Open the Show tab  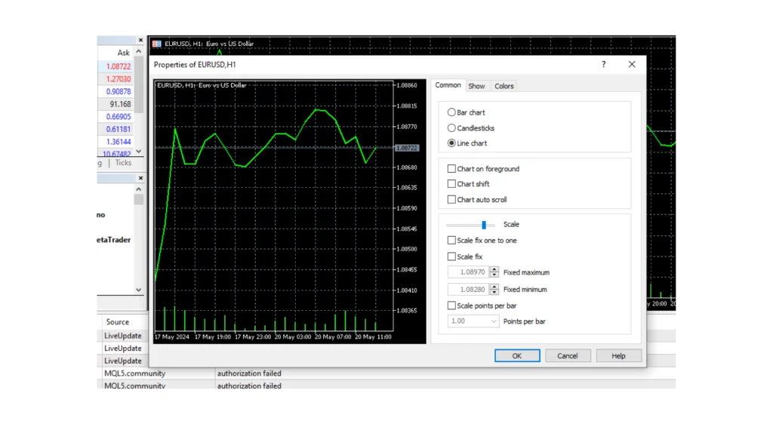476,86
